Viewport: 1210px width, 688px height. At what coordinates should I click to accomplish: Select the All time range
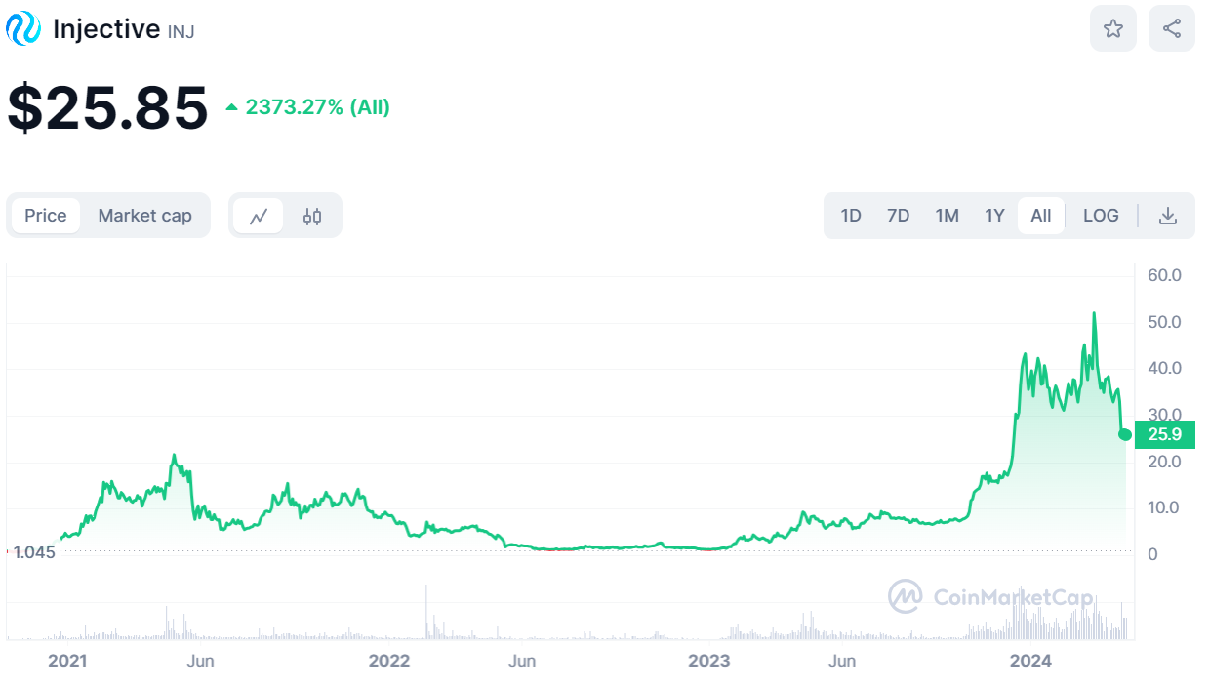click(1040, 215)
